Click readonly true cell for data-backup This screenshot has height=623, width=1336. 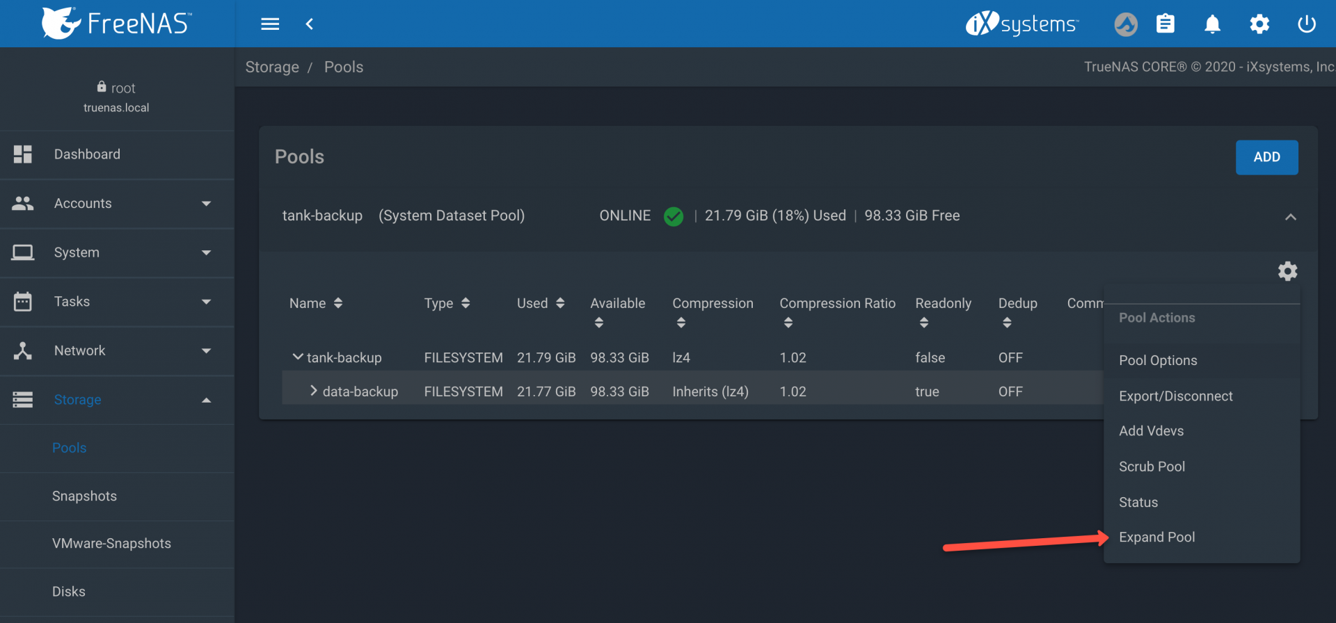point(927,391)
